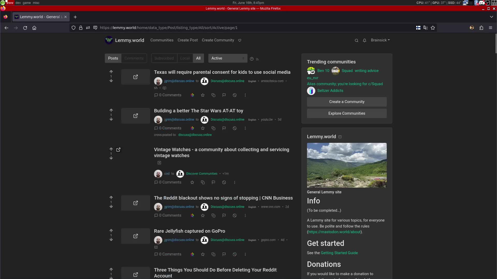Select the dev workspace in top bar

pos(18,3)
